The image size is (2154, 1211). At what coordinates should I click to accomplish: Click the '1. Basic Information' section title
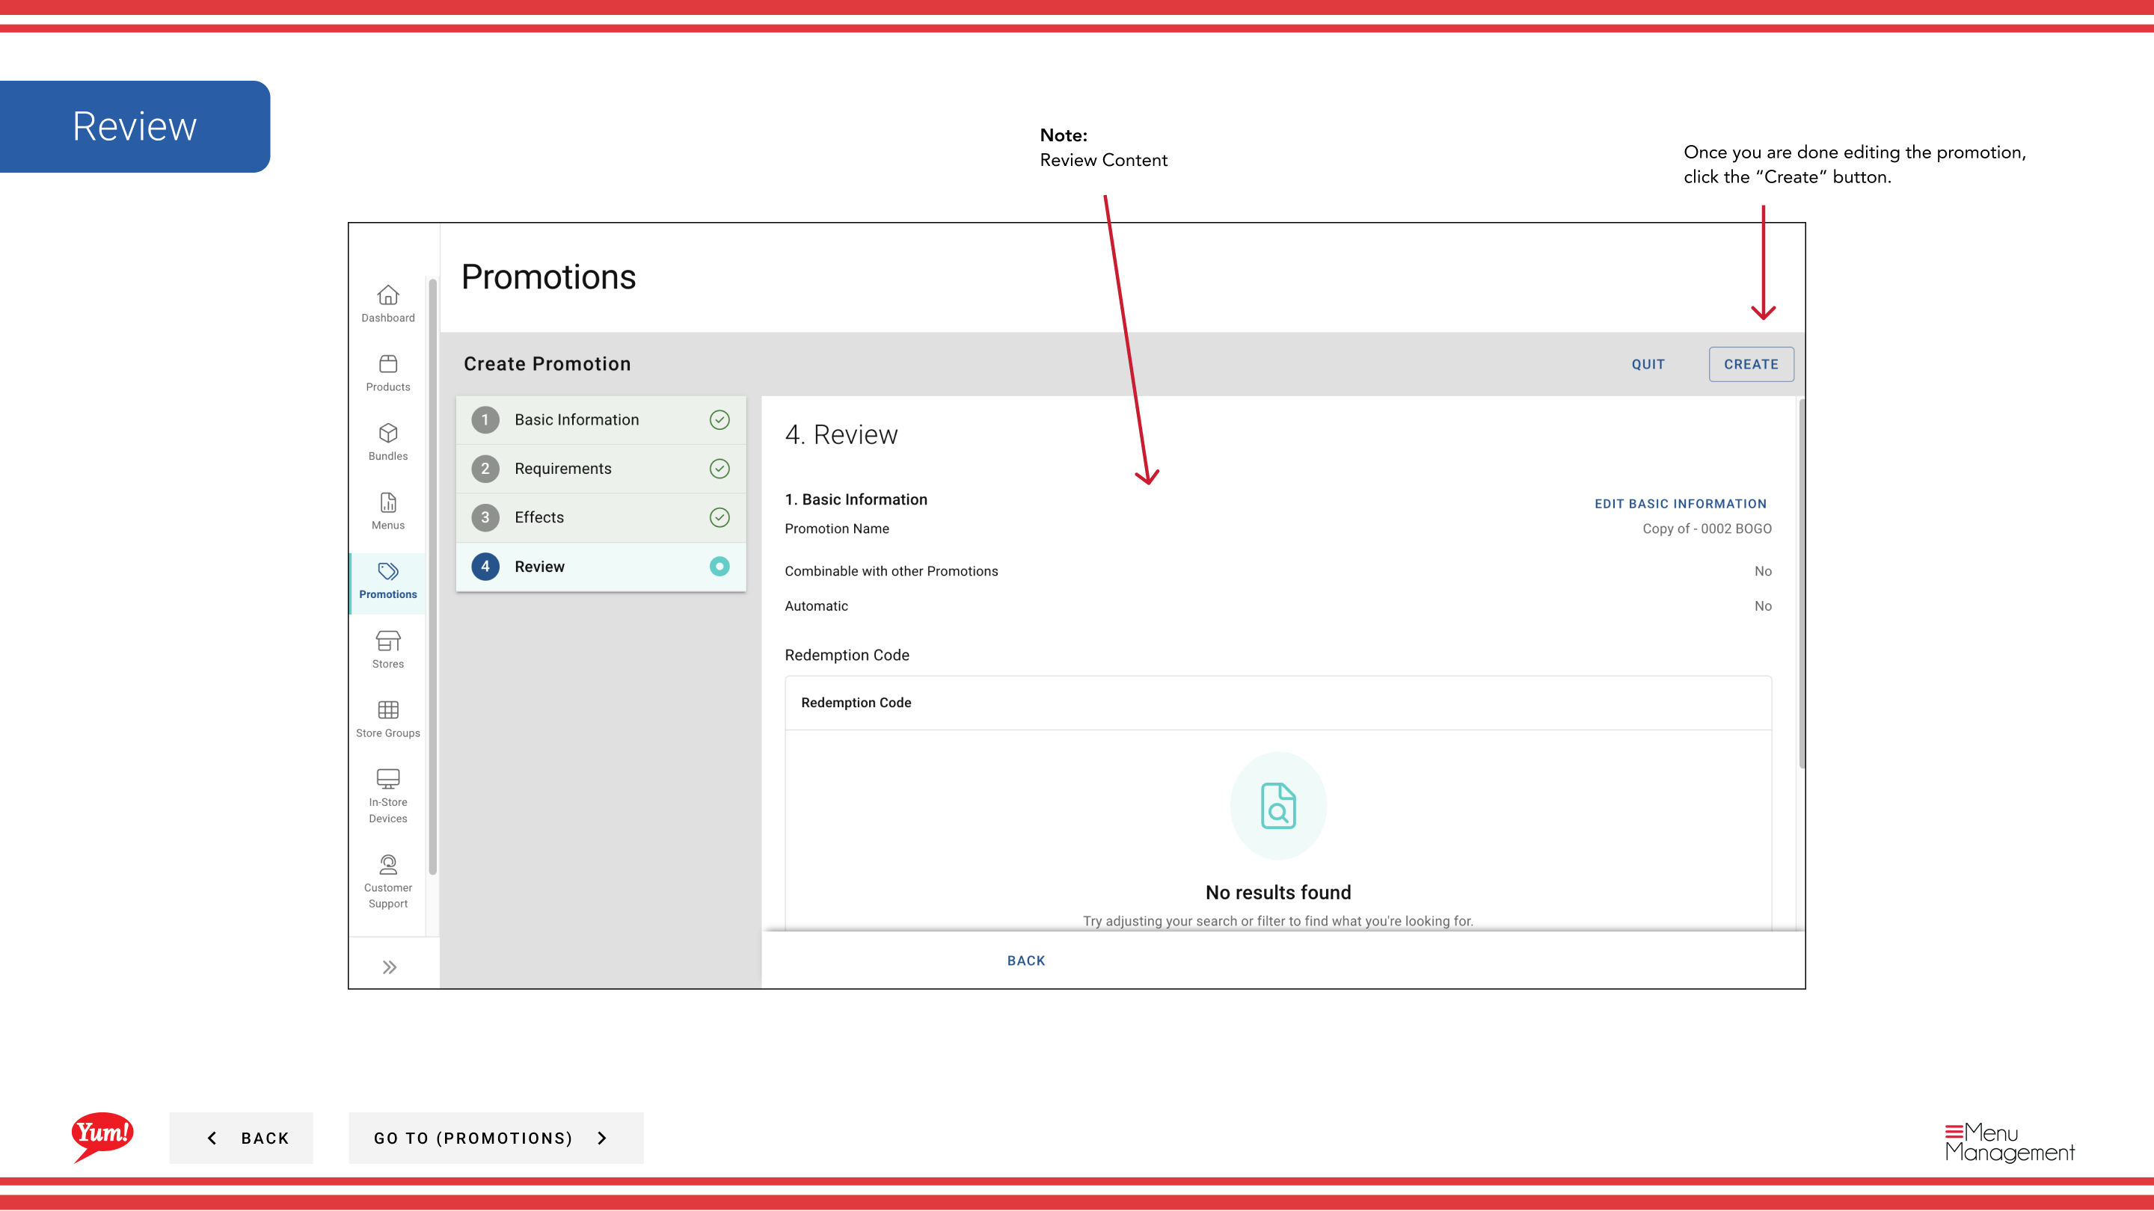(x=856, y=500)
